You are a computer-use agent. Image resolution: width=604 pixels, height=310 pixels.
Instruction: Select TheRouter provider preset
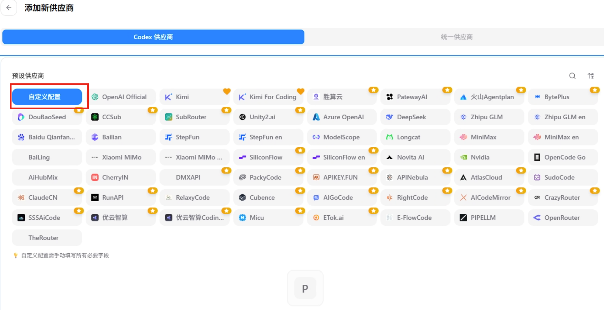point(47,238)
